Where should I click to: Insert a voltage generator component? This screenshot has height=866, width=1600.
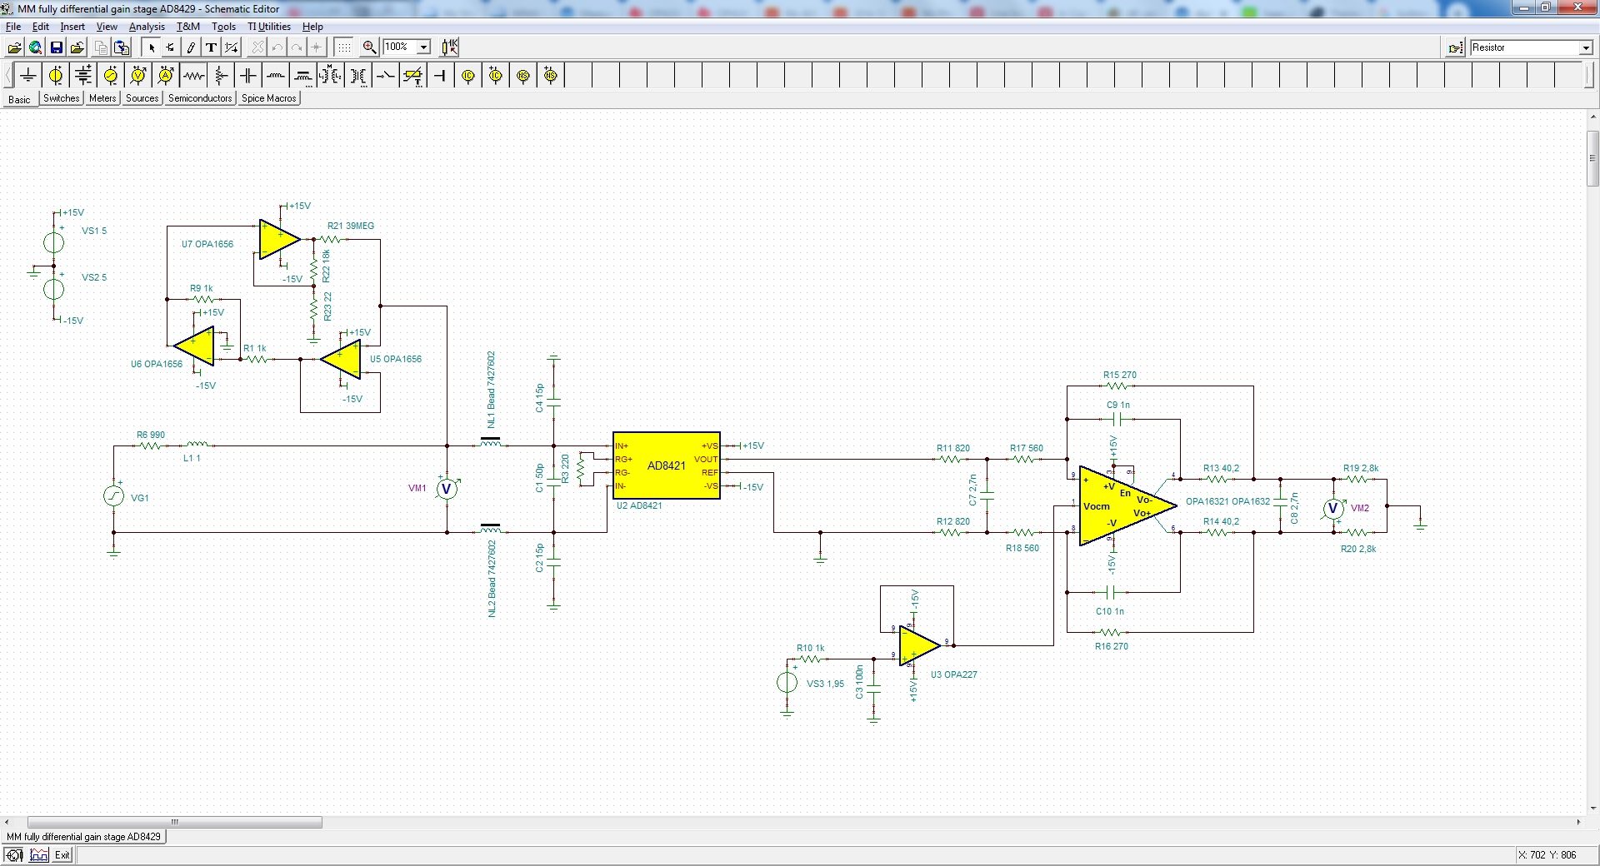click(x=111, y=76)
